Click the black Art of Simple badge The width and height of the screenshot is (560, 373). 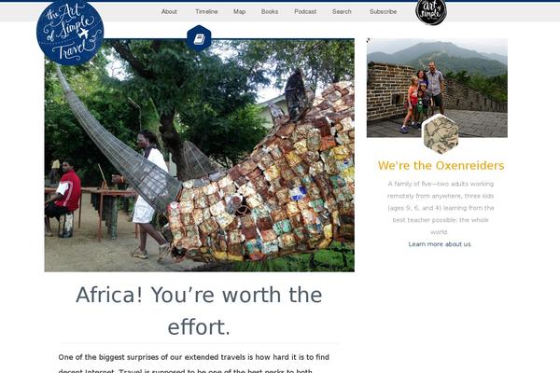click(x=431, y=12)
